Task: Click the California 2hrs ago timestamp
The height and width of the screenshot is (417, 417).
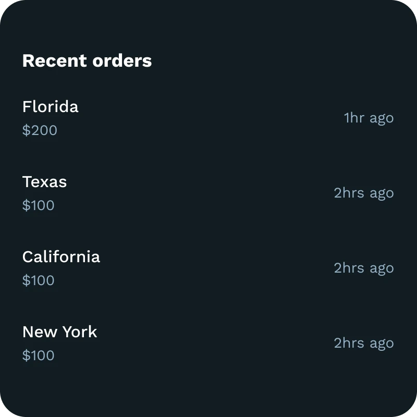Action: tap(364, 268)
